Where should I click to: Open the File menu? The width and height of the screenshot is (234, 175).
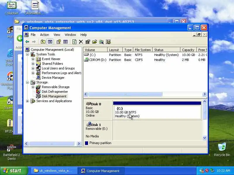point(33,35)
